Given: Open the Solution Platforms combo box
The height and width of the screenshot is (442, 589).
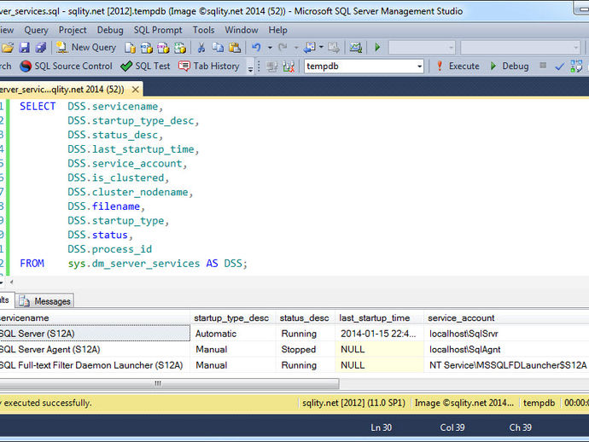Looking at the screenshot, I should [520, 48].
